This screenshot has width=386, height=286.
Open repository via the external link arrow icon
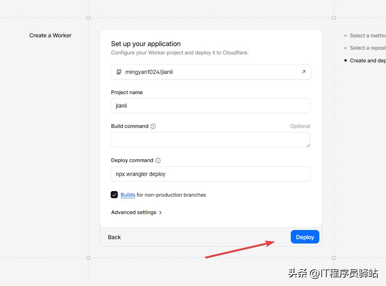303,72
